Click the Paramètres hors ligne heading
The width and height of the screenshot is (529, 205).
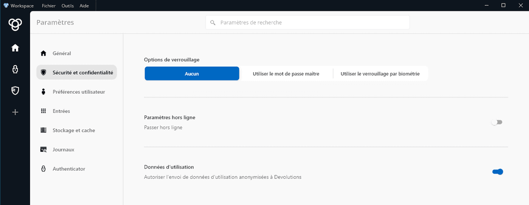pos(169,117)
